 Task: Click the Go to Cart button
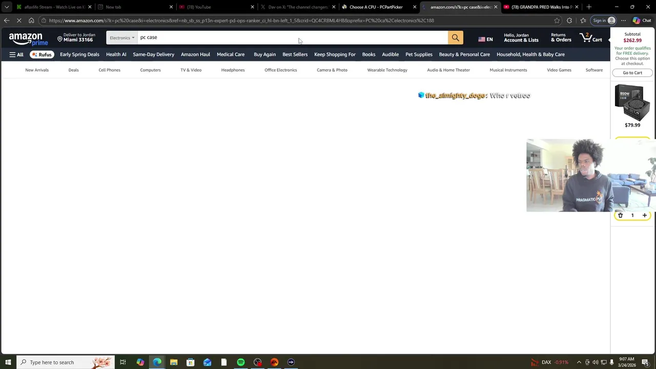[x=632, y=73]
